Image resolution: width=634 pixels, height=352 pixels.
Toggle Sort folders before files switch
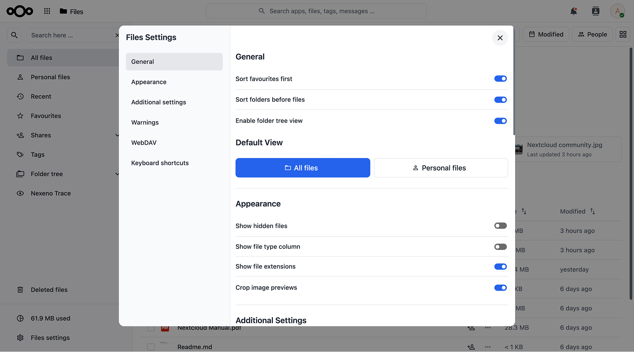(x=501, y=100)
